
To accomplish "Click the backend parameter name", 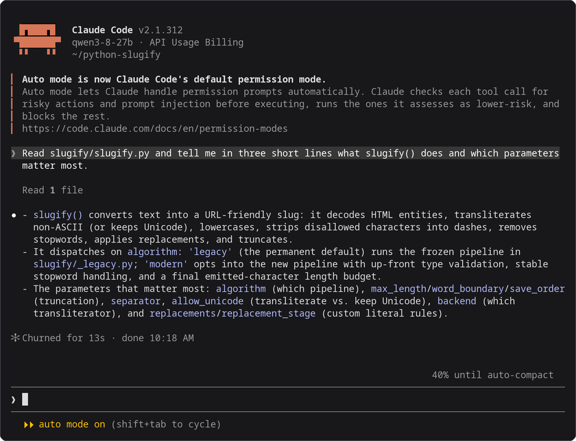I will coord(457,301).
